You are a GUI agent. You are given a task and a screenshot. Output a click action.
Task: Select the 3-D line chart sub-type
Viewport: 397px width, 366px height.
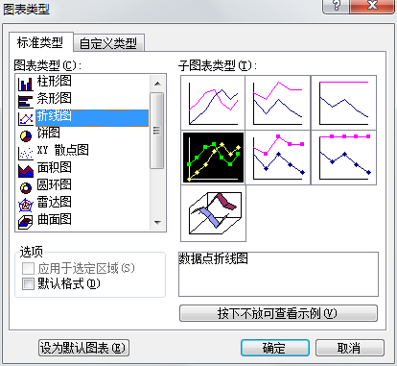pyautogui.click(x=213, y=213)
